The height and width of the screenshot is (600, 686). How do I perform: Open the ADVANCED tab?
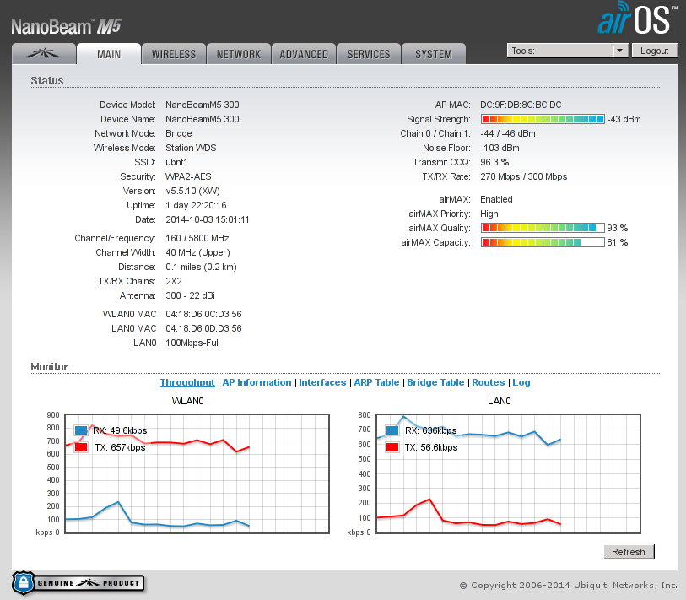304,54
